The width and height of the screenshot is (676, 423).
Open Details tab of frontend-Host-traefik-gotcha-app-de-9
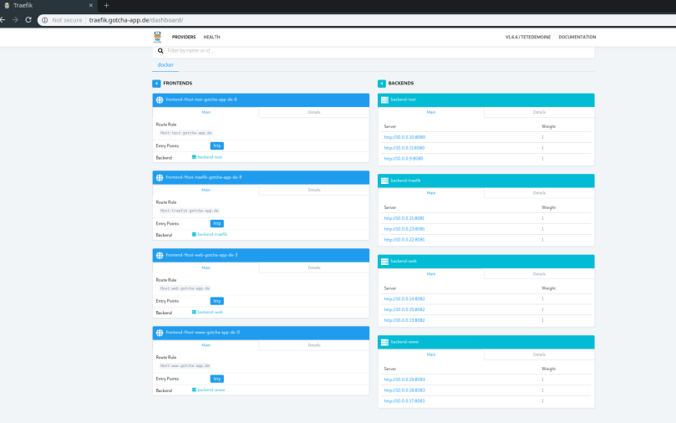[314, 190]
